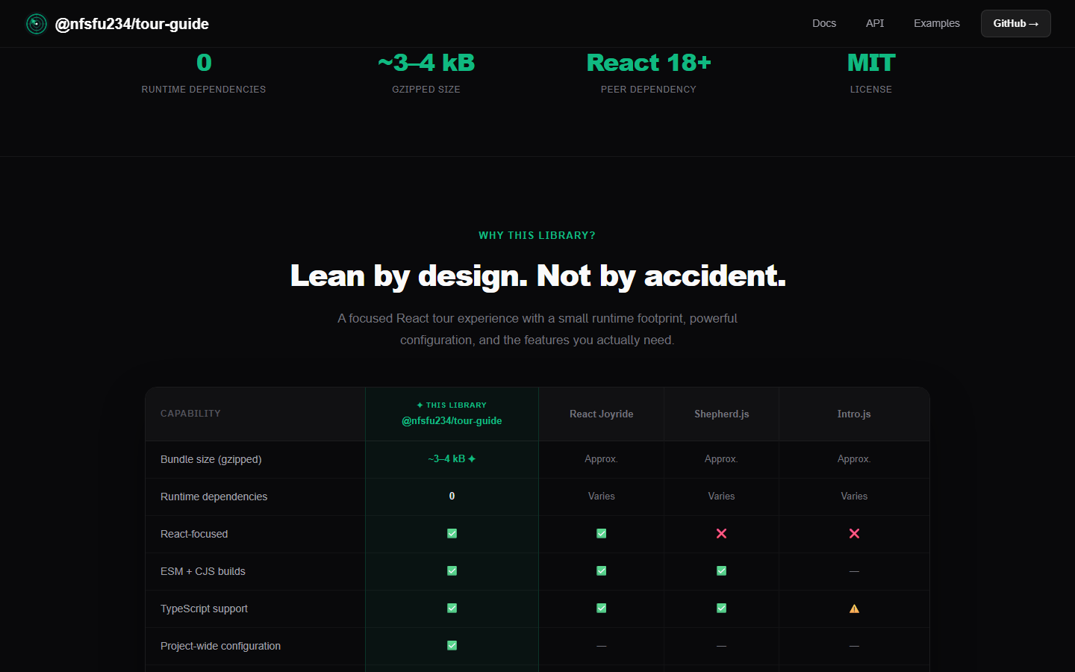Click Varies under React Joyride runtime dependencies
This screenshot has height=672, width=1075.
pos(602,497)
